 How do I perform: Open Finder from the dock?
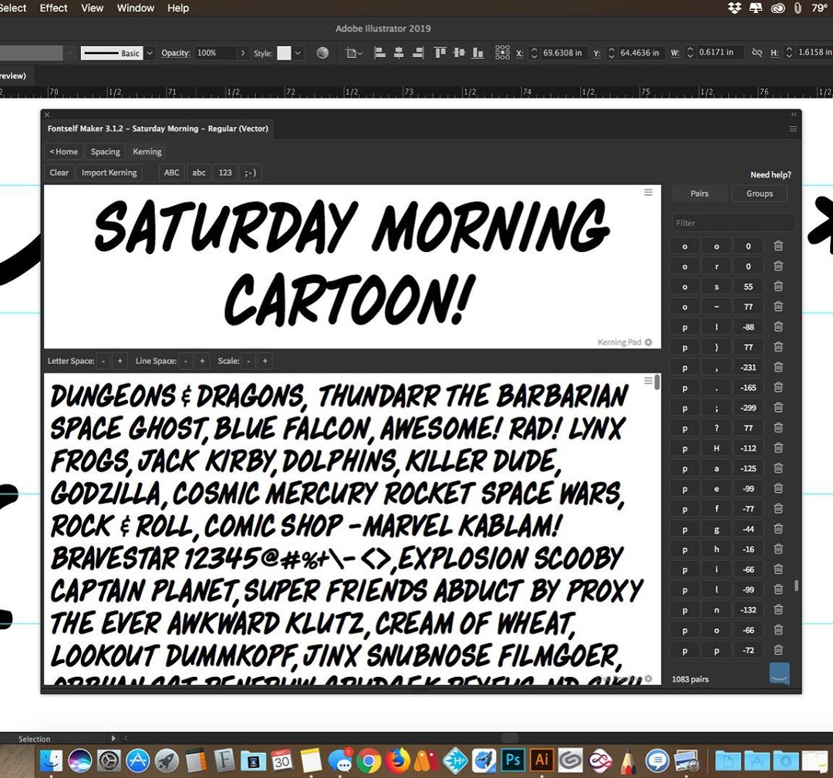[51, 761]
